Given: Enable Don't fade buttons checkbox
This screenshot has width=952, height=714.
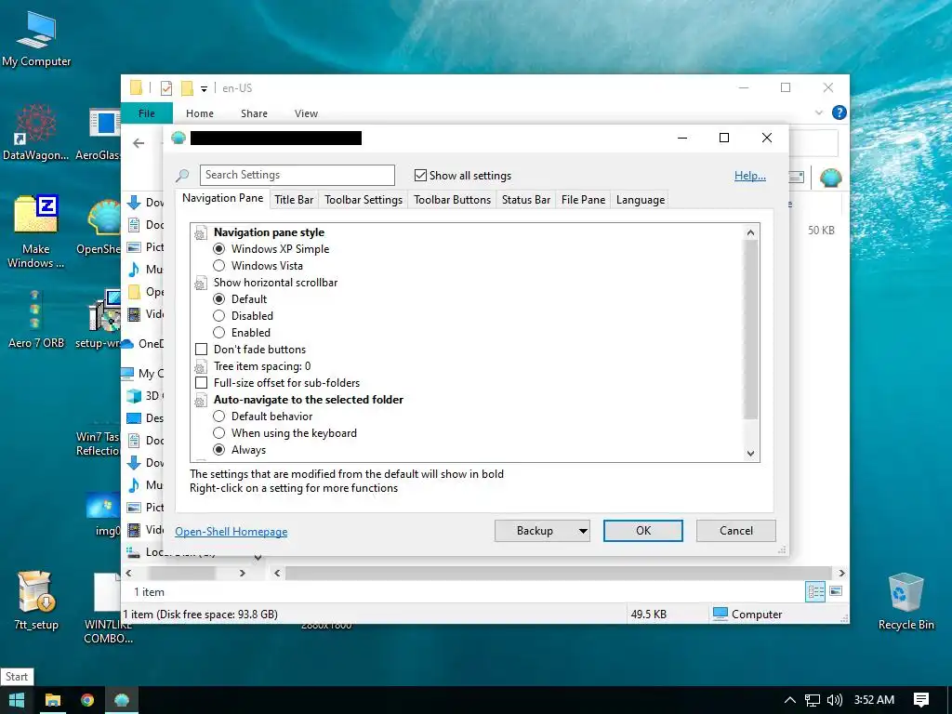Looking at the screenshot, I should tap(201, 350).
